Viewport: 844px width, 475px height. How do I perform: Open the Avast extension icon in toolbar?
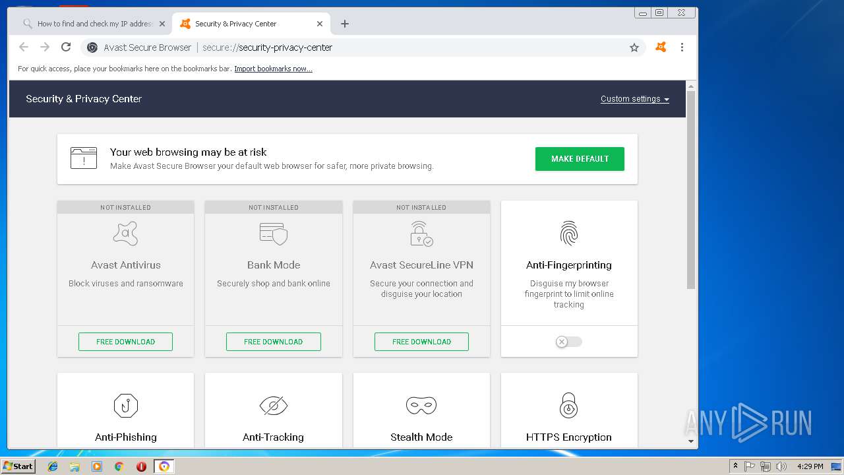click(x=661, y=47)
